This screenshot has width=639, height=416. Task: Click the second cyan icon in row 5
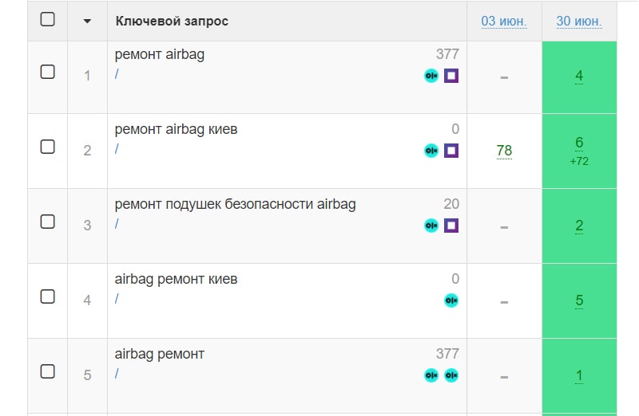(x=451, y=375)
